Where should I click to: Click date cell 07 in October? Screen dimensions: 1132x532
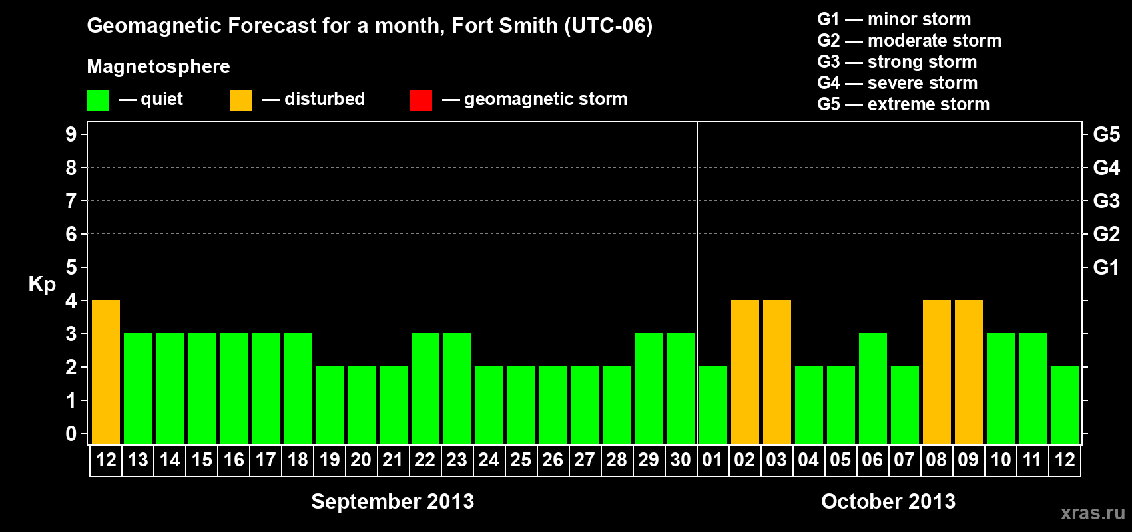click(905, 460)
